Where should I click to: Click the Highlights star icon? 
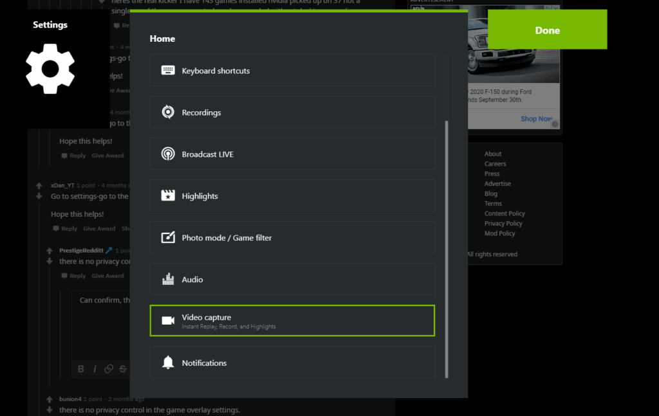(x=168, y=195)
